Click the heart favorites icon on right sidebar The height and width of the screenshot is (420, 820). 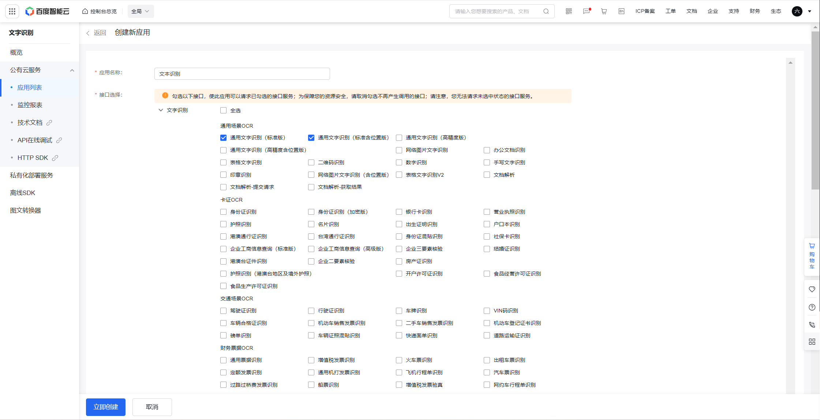tap(812, 289)
